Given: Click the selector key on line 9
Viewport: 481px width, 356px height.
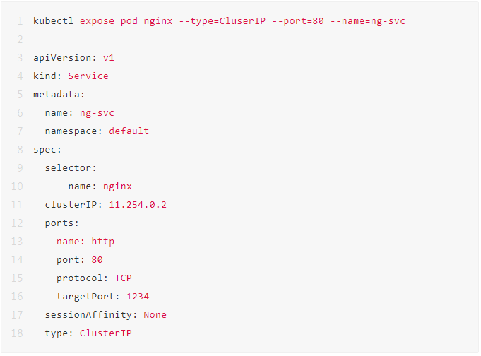Looking at the screenshot, I should (x=71, y=168).
